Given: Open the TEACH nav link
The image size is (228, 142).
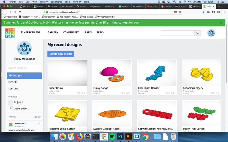Looking at the screenshot, I should coord(101,32).
